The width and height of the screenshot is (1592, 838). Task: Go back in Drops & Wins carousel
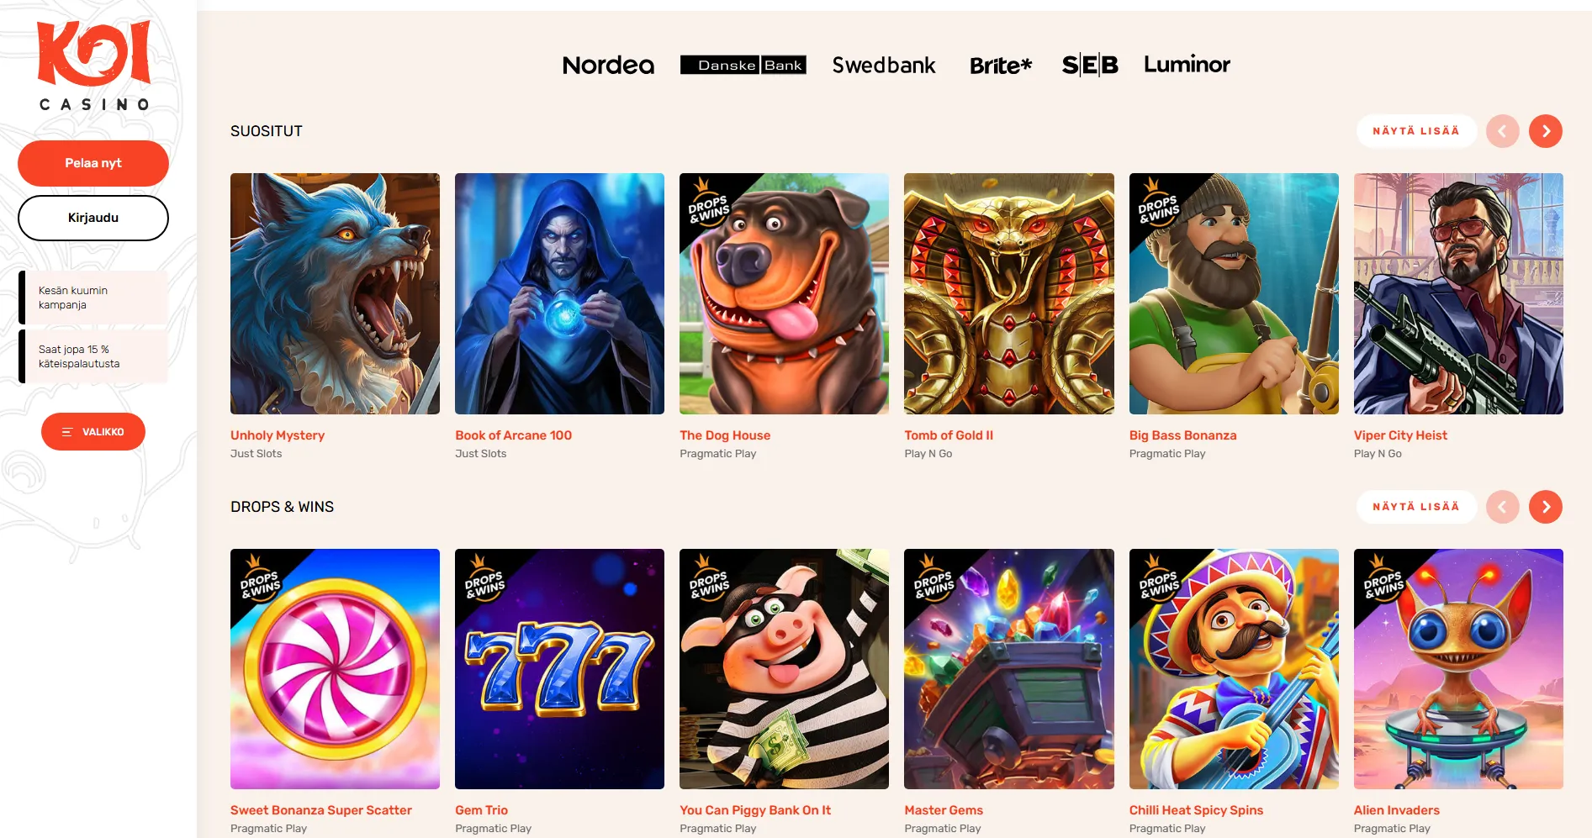[x=1502, y=507]
